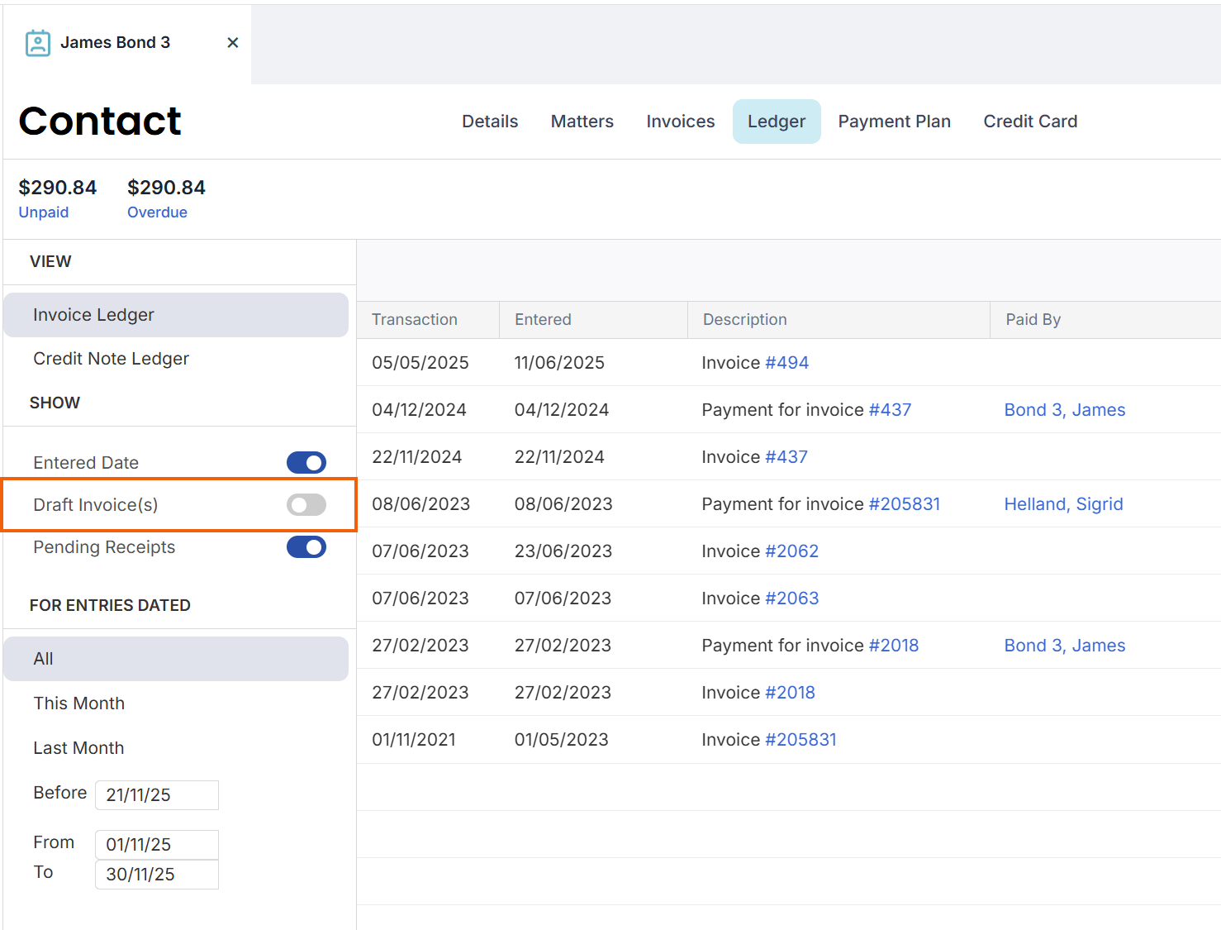Click the To date input field
The image size is (1221, 930).
156,875
